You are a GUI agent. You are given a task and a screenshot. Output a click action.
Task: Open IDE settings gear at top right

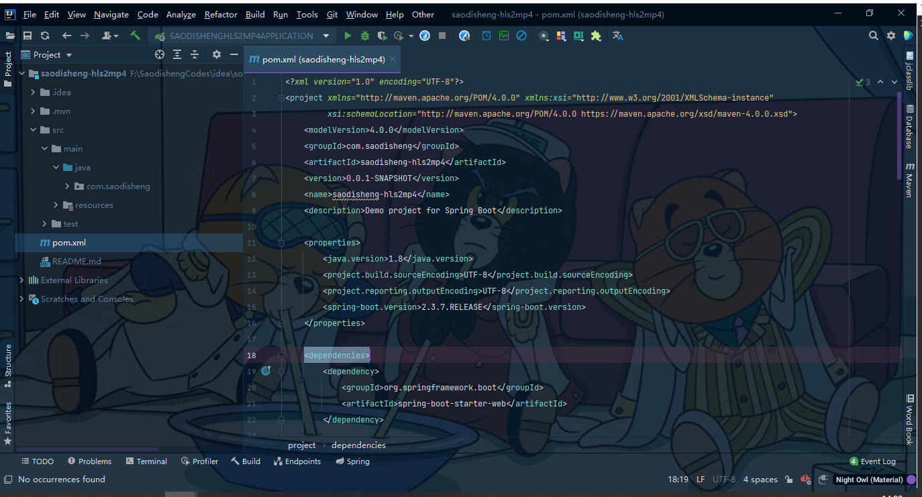coord(891,36)
